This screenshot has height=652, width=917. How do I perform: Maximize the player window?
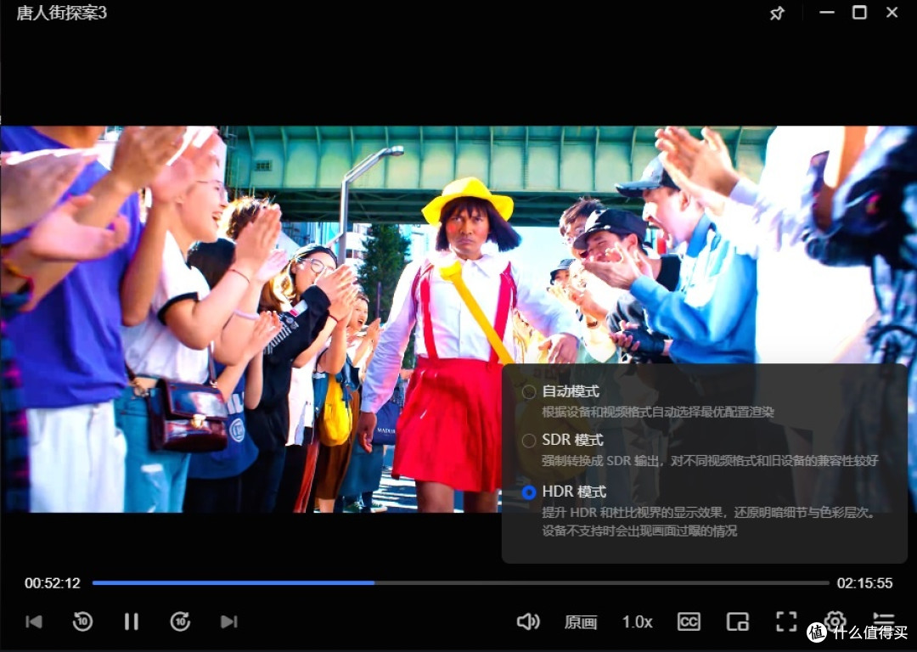(x=859, y=12)
